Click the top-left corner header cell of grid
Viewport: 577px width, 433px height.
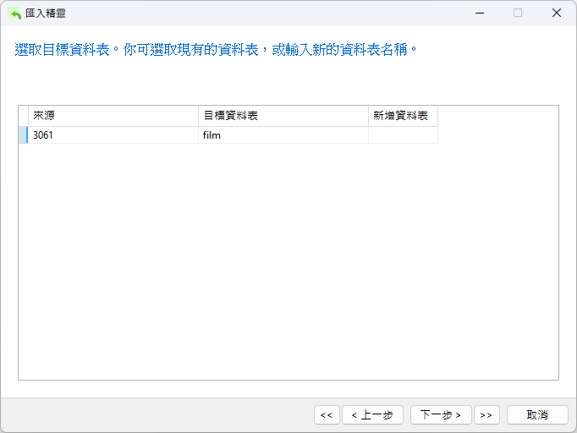pyautogui.click(x=23, y=116)
